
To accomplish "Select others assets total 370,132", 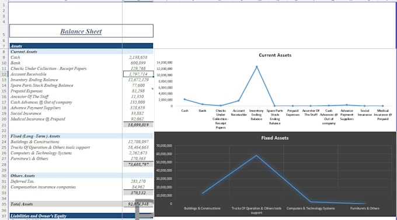I will pos(138,193).
